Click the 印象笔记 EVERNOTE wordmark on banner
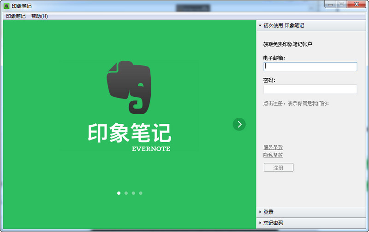 coord(129,136)
